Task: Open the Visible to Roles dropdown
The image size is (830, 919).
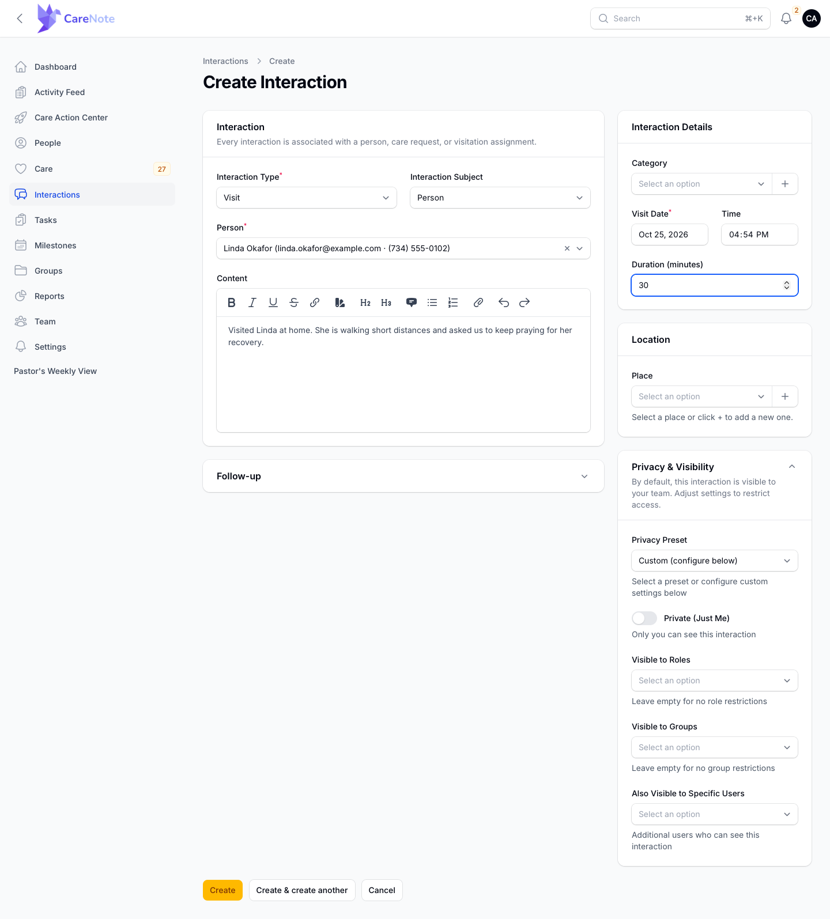Action: click(715, 680)
